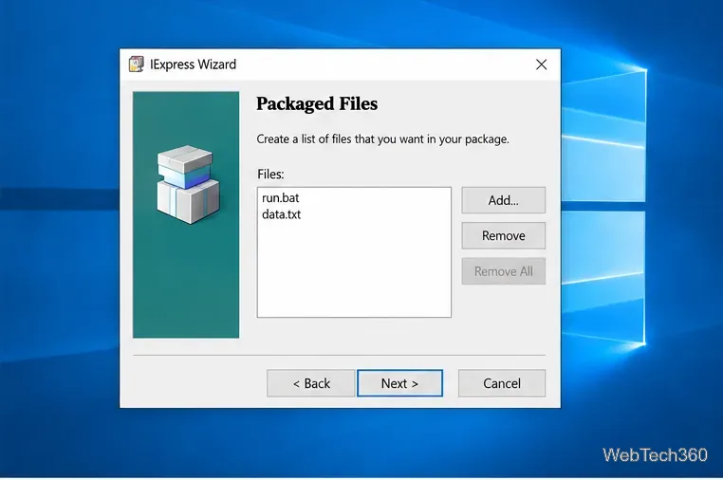The height and width of the screenshot is (480, 723).
Task: Cancel the wizard
Action: (502, 383)
